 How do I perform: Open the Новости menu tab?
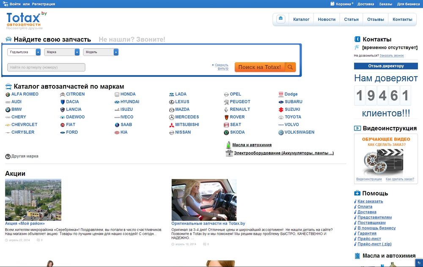coord(327,19)
